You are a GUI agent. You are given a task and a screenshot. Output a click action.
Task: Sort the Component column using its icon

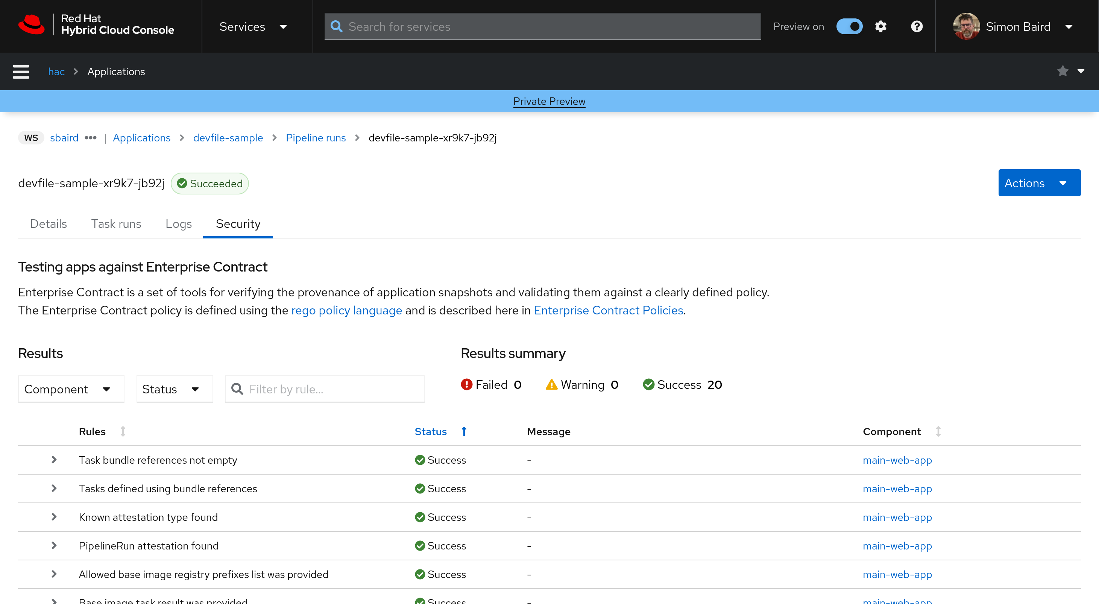coord(938,431)
